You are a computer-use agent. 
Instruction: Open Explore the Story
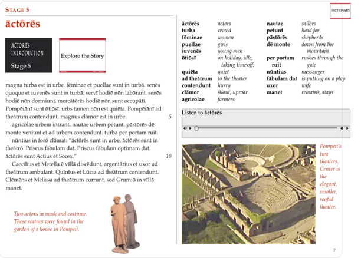(x=83, y=55)
